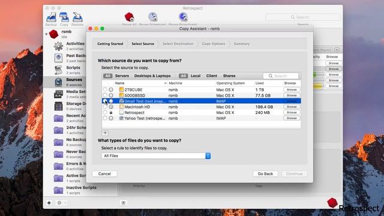Screen dimensions: 384x216
Task: Click the first All filter button
Action: pyautogui.click(x=107, y=76)
